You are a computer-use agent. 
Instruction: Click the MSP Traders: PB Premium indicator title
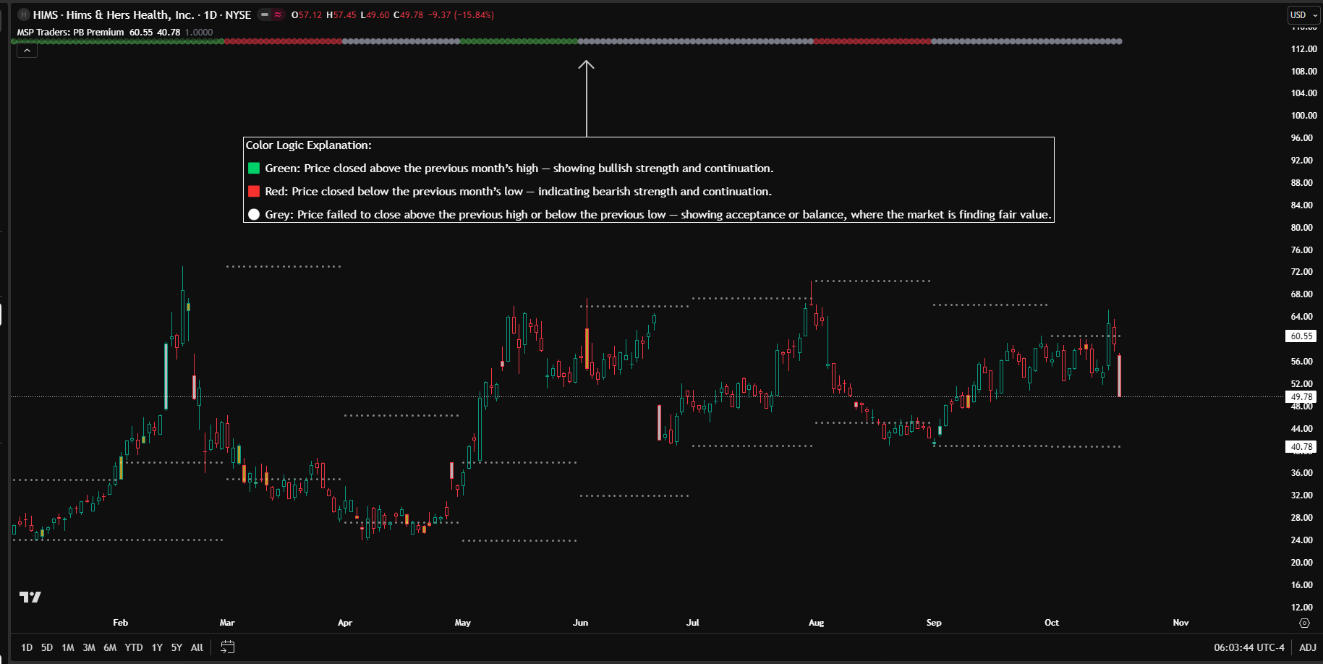pyautogui.click(x=70, y=33)
